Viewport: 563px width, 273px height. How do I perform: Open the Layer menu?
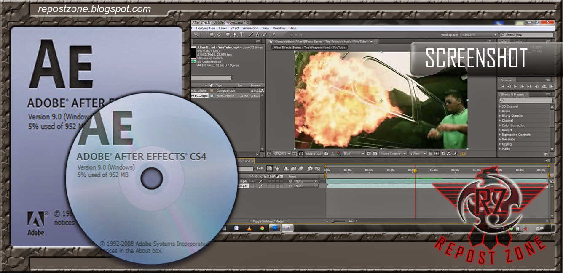coord(223,28)
